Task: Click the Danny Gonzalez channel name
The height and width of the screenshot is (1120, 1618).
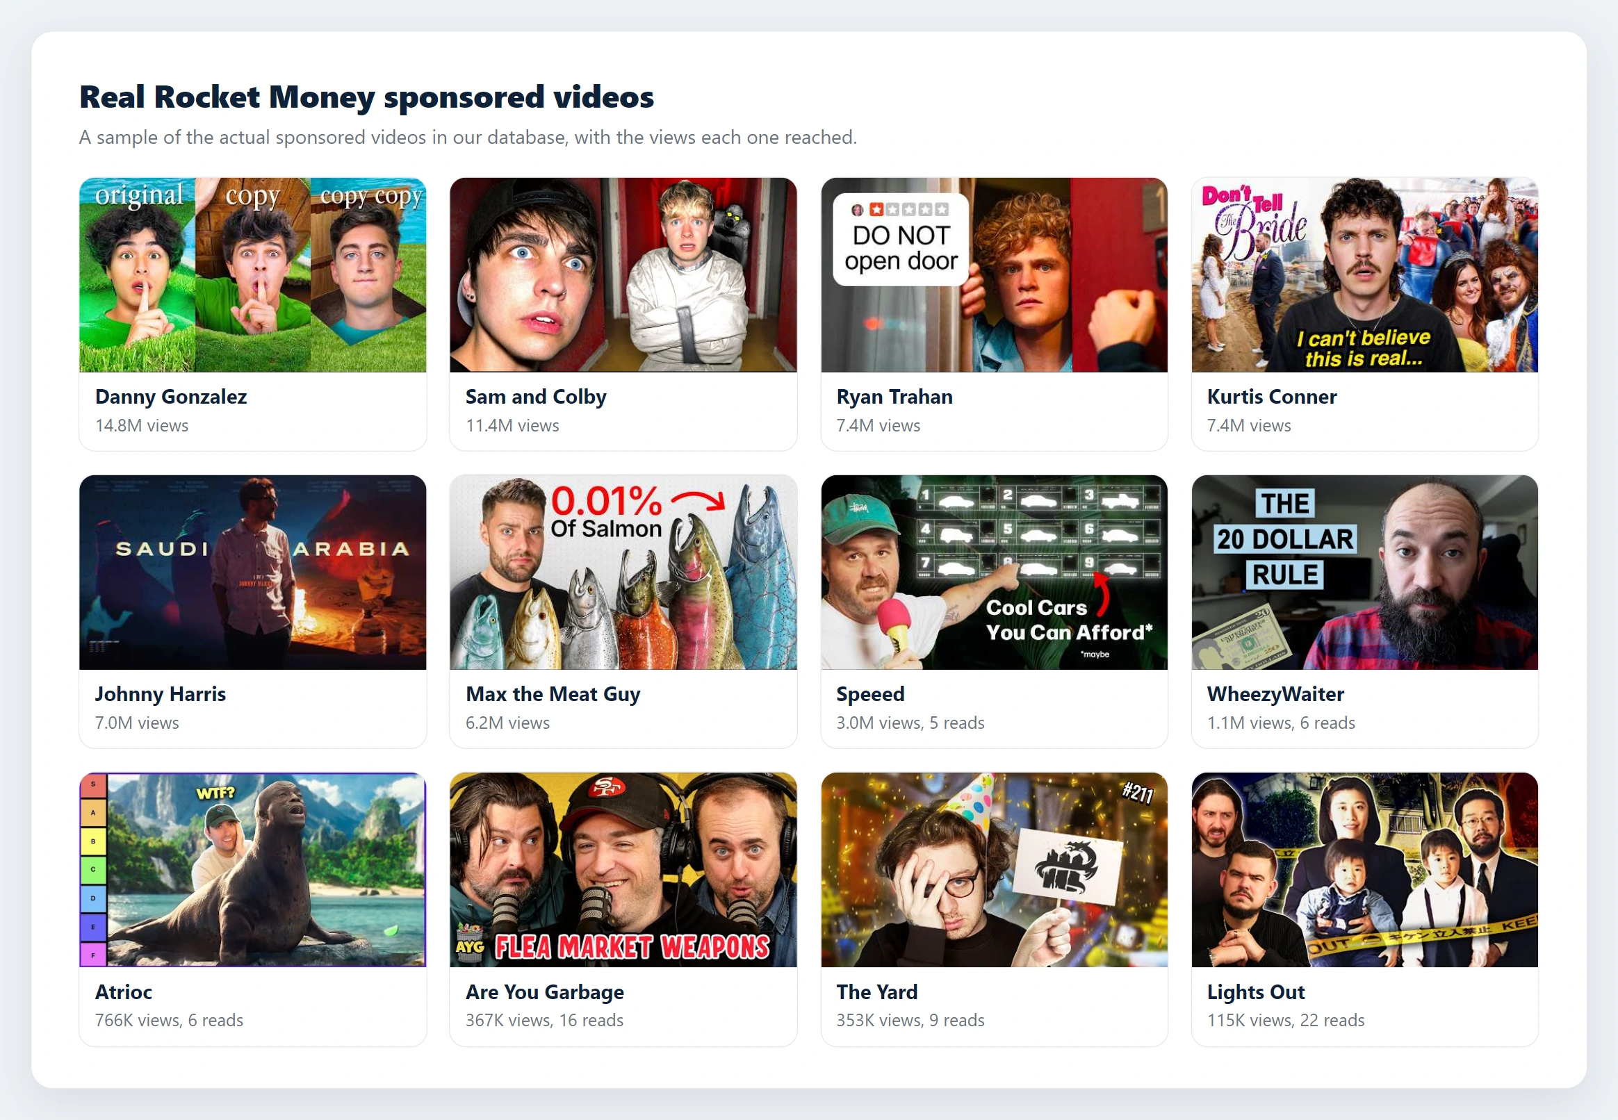Action: [x=170, y=397]
